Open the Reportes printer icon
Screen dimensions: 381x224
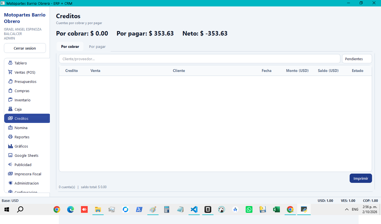(x=10, y=137)
